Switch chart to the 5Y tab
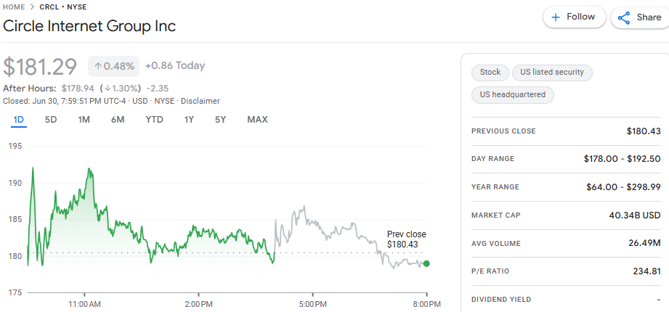The image size is (669, 312). [x=220, y=120]
